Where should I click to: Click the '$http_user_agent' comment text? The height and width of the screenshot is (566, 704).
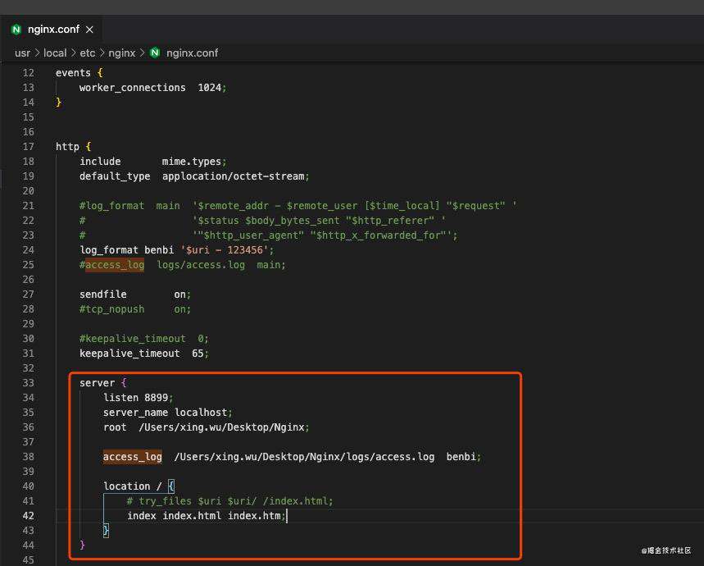click(251, 235)
